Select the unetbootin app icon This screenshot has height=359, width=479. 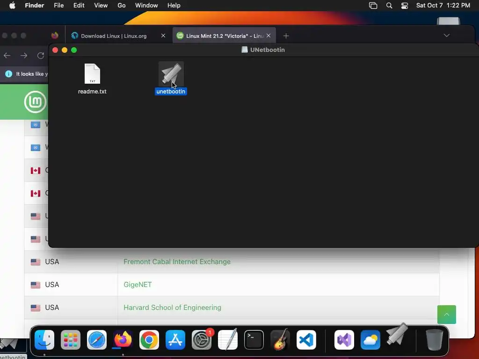pyautogui.click(x=171, y=74)
